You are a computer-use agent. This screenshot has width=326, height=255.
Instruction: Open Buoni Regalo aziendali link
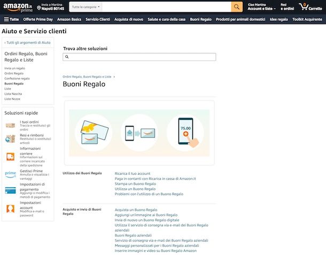click(133, 235)
